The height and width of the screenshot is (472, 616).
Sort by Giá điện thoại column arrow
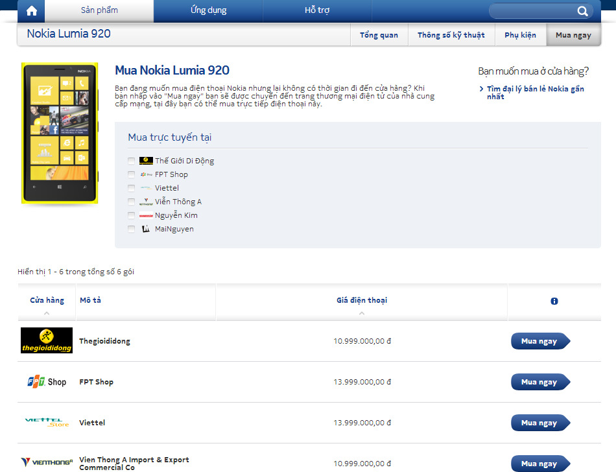(362, 313)
